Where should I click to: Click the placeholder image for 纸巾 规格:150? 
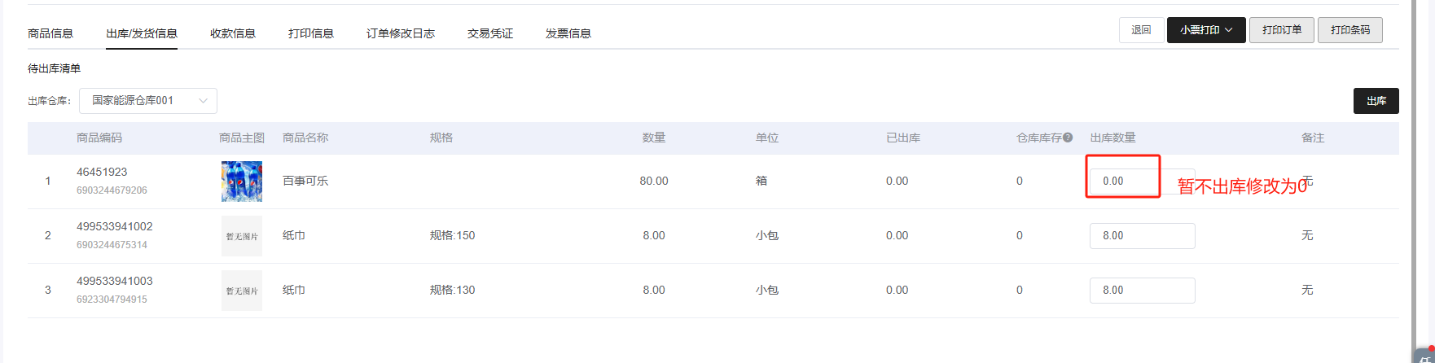tap(242, 236)
